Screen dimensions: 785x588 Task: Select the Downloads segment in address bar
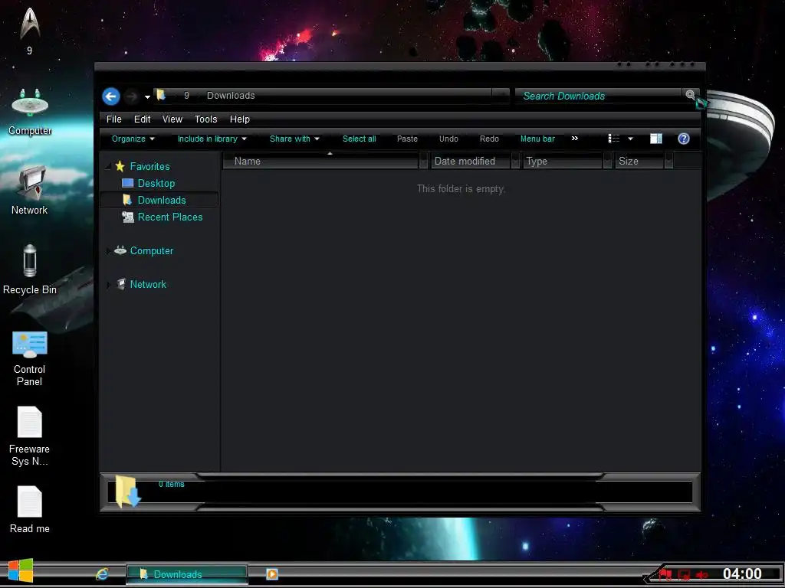click(231, 96)
